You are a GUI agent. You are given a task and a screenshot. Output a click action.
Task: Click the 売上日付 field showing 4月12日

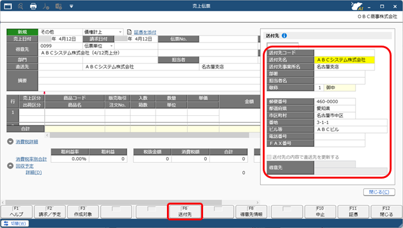[x=60, y=39]
